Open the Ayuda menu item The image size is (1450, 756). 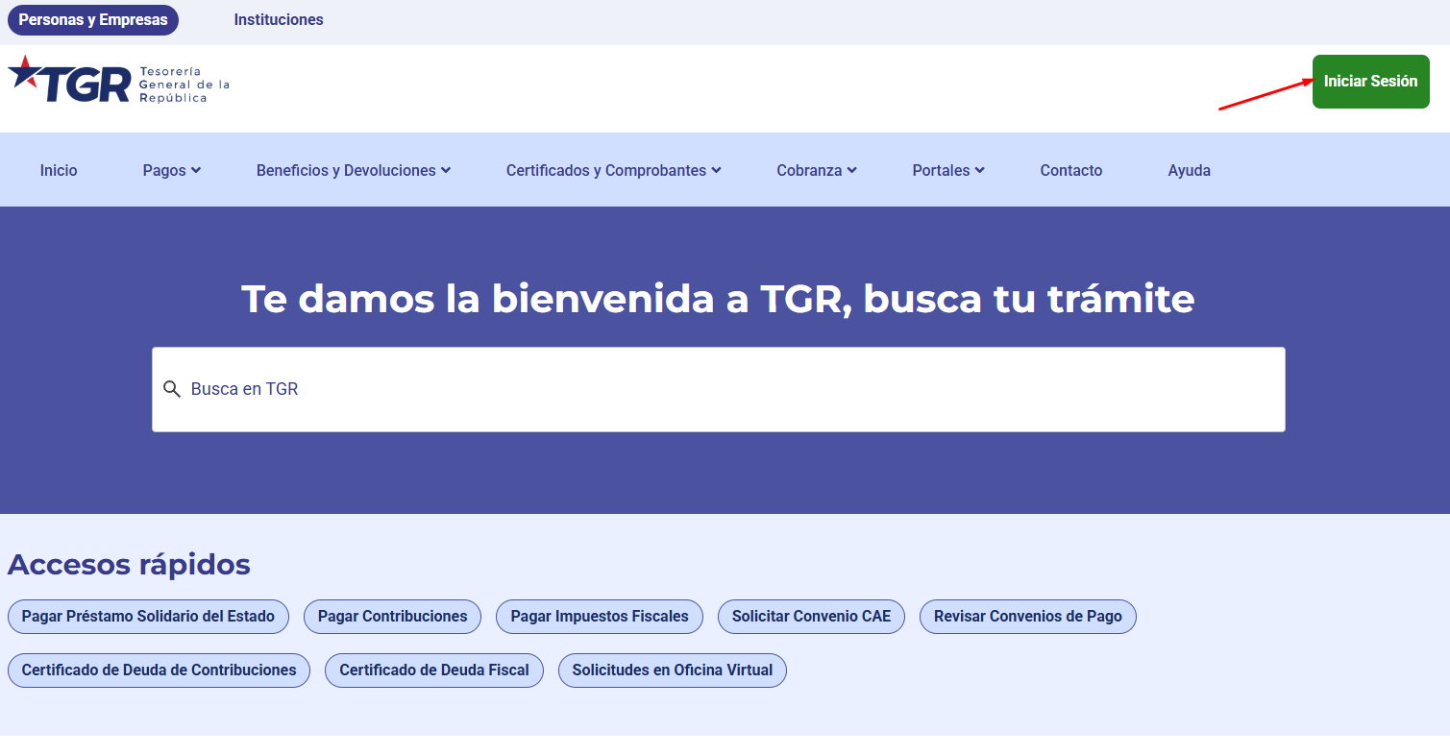coord(1190,170)
